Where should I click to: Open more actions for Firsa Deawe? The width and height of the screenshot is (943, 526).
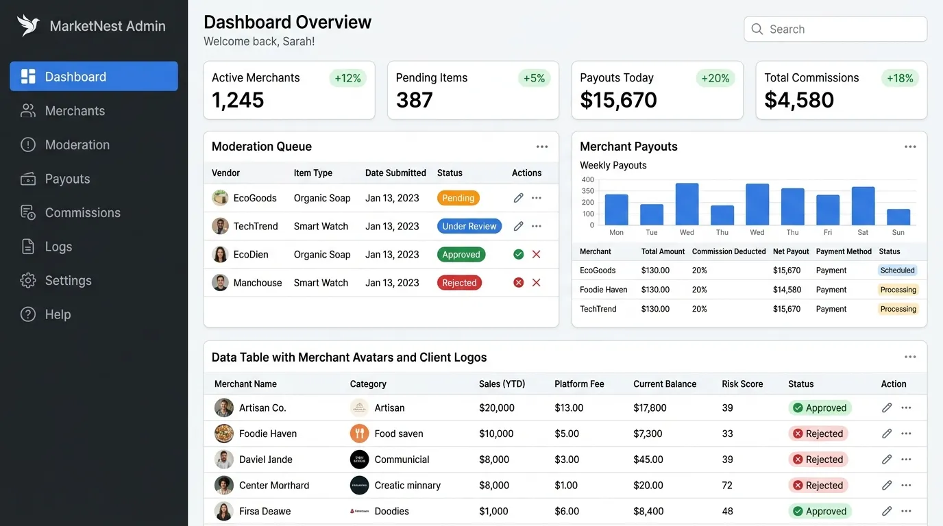[x=906, y=511]
